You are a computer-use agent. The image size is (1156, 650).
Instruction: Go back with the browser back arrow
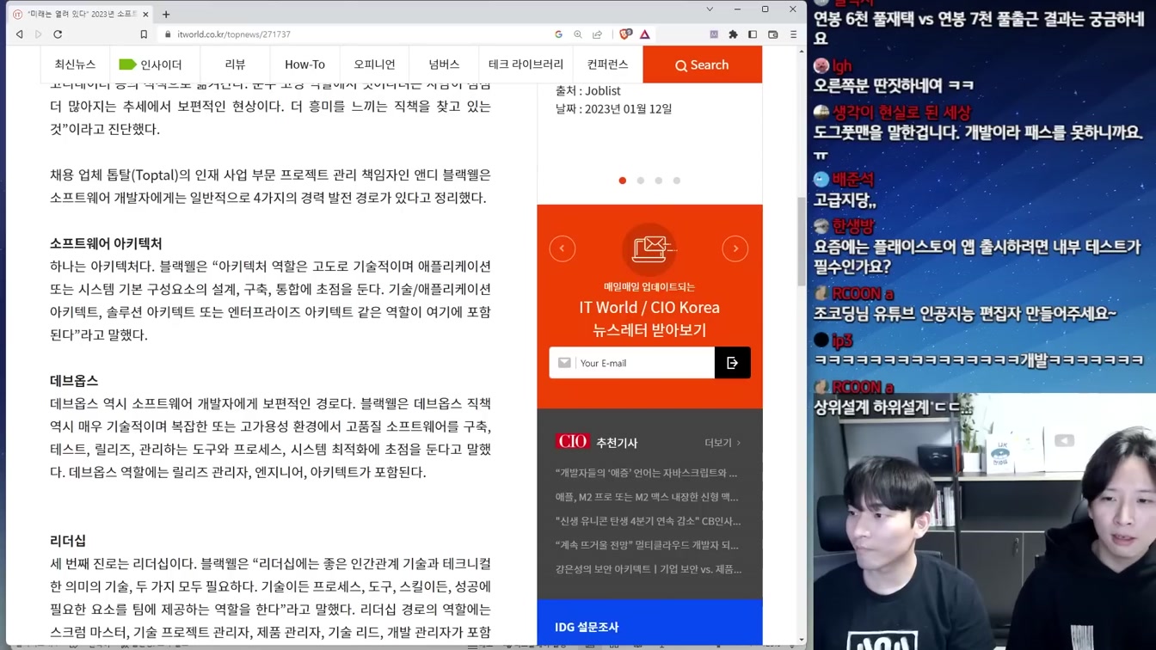click(20, 34)
